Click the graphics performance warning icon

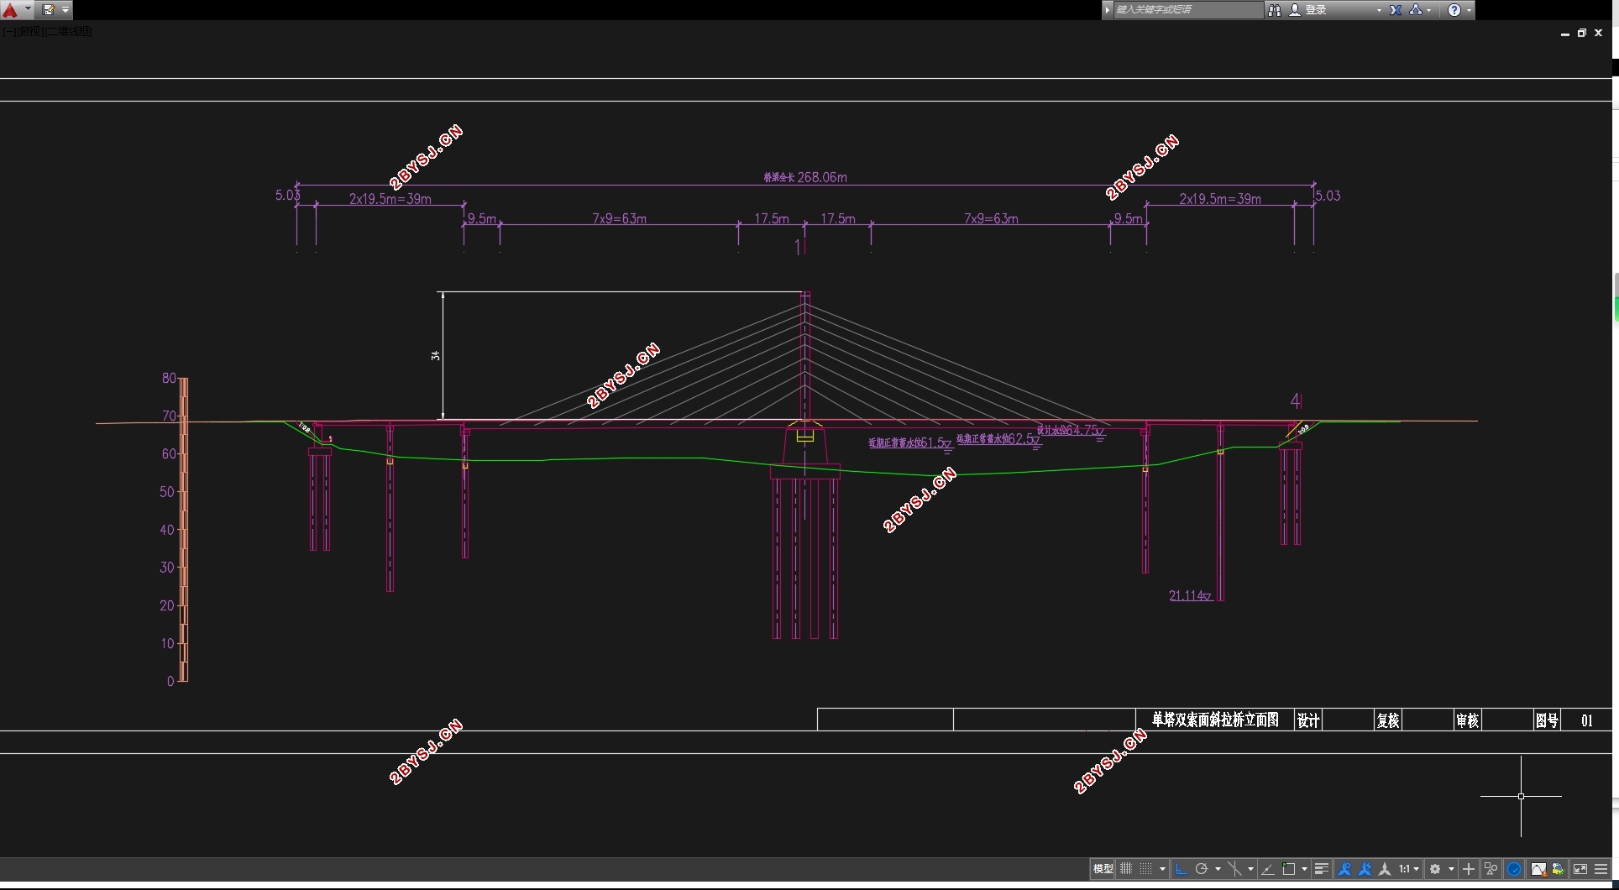(x=1538, y=869)
